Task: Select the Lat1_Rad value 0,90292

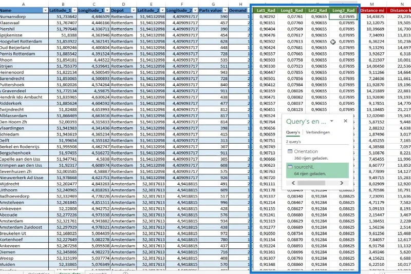Action: pos(266,16)
